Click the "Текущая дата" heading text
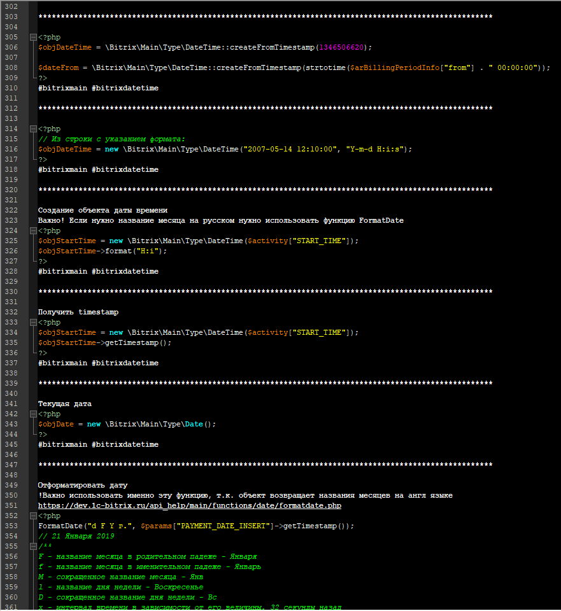Image resolution: width=561 pixels, height=611 pixels. tap(65, 404)
